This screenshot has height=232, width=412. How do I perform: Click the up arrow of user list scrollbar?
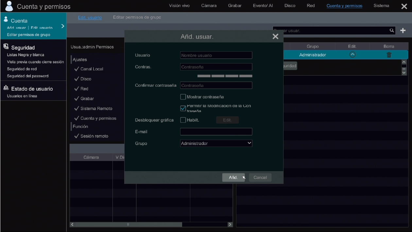403,62
